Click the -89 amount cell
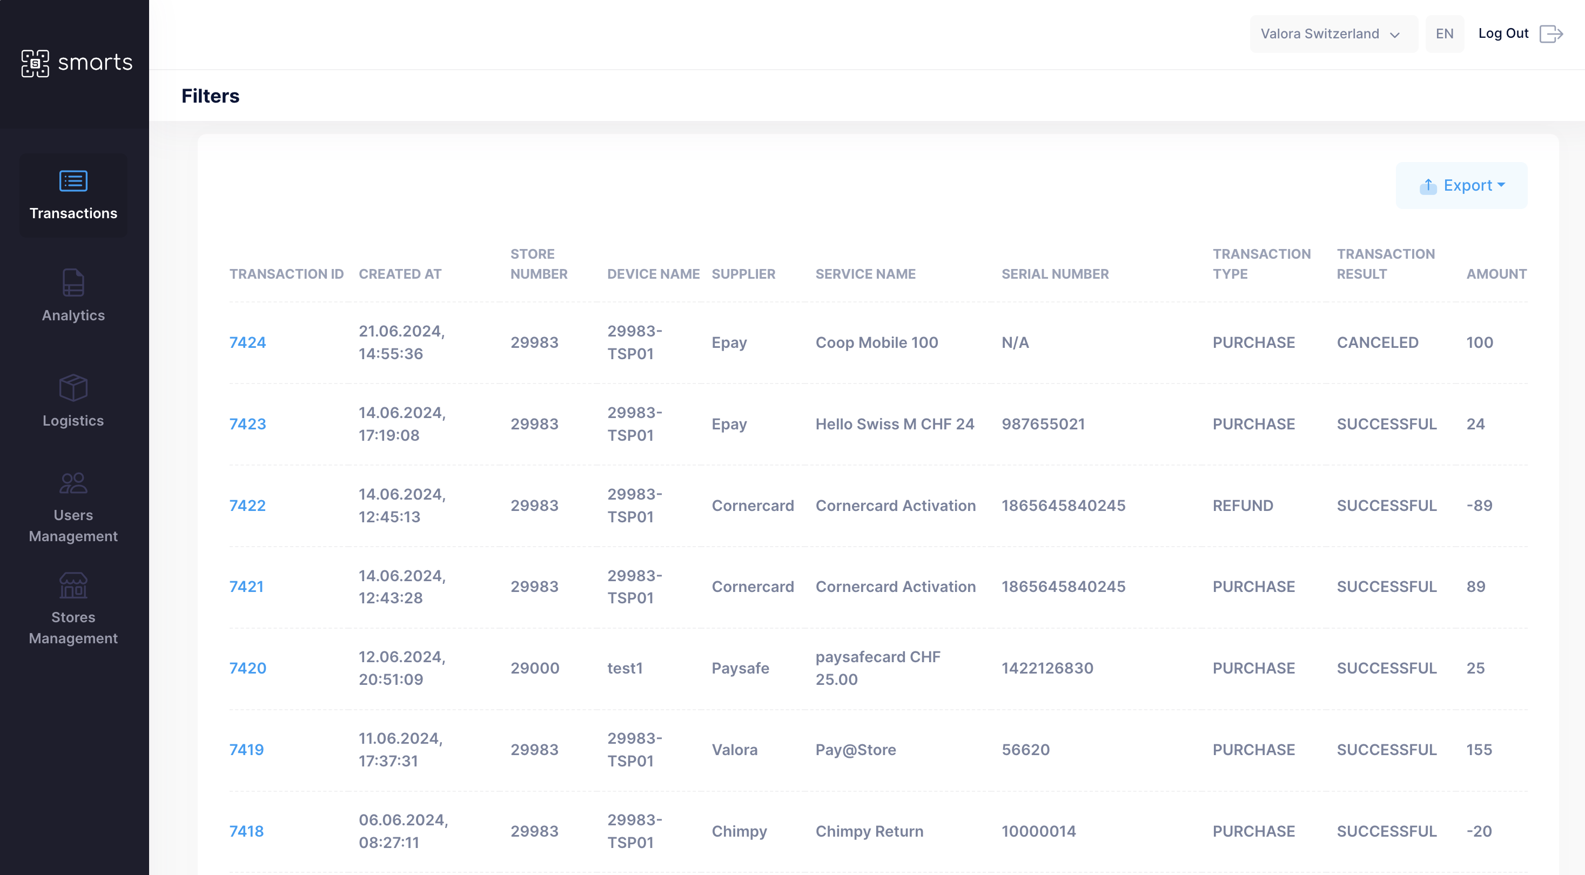Viewport: 1585px width, 875px height. tap(1479, 505)
